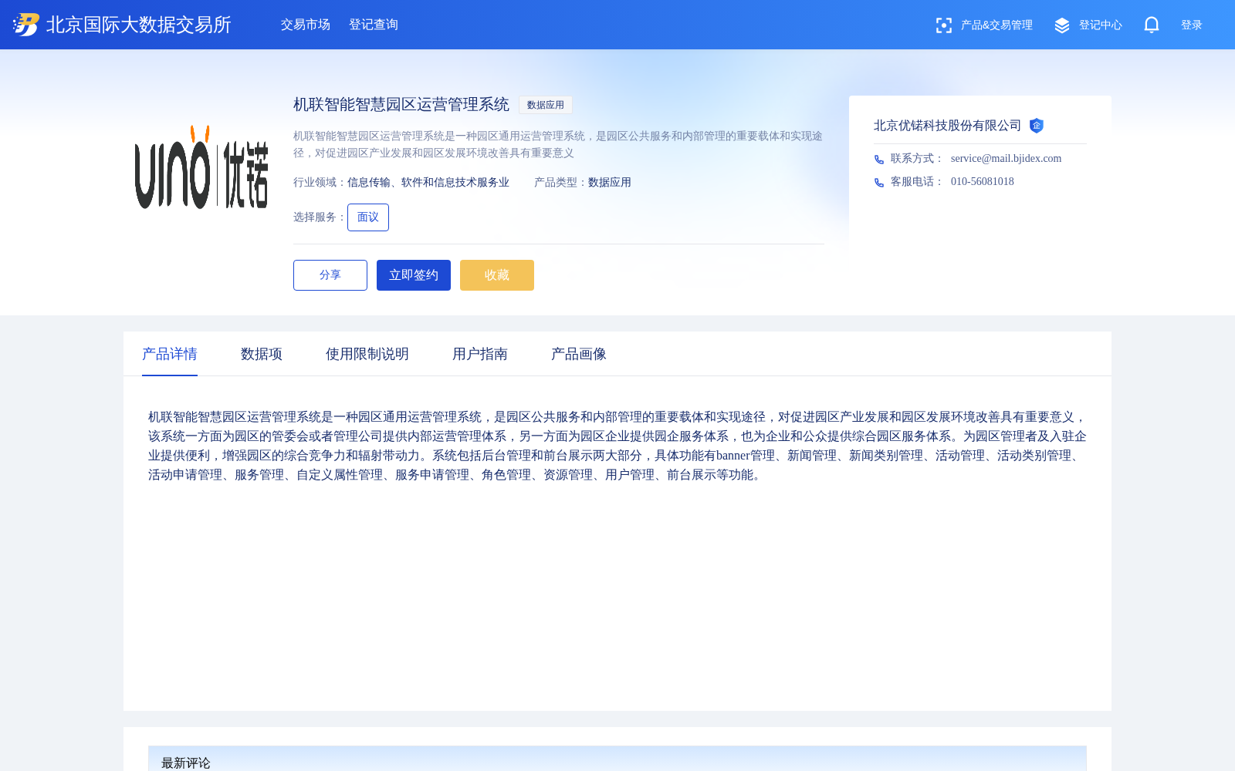Screen dimensions: 1235x771
Task: Click company name 北京优锘科技股份有限公司
Action: pos(948,126)
